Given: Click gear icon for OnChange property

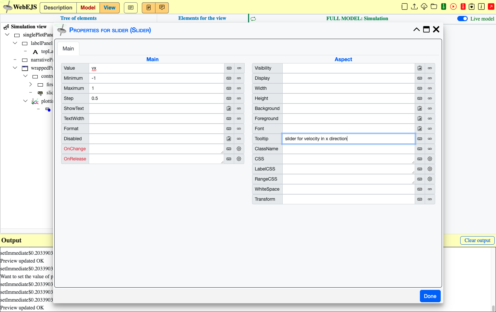Looking at the screenshot, I should (239, 149).
